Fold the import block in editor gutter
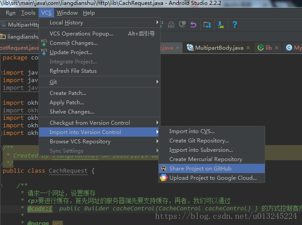Viewport: 302px width, 225px height. pyautogui.click(x=1, y=73)
